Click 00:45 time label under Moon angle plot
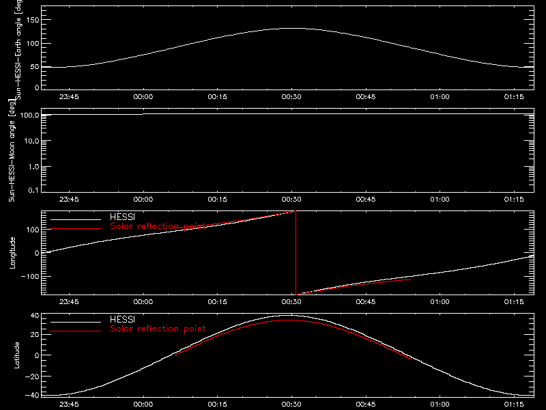546x410 pixels. point(366,200)
